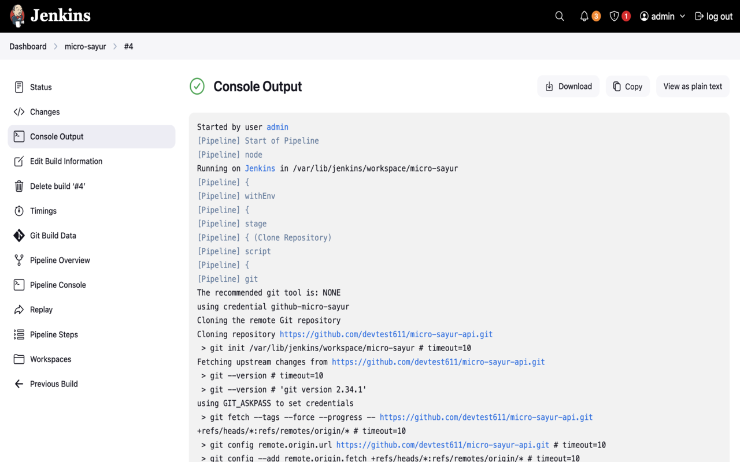740x462 pixels.
Task: Click View as plain text button
Action: pyautogui.click(x=693, y=87)
